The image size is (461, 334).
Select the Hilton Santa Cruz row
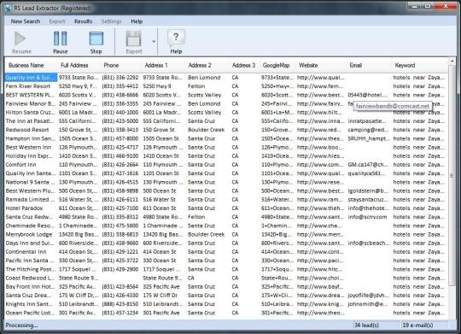point(226,113)
